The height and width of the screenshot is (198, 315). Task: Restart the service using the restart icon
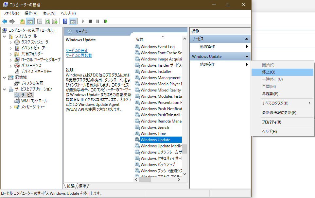coord(105,21)
